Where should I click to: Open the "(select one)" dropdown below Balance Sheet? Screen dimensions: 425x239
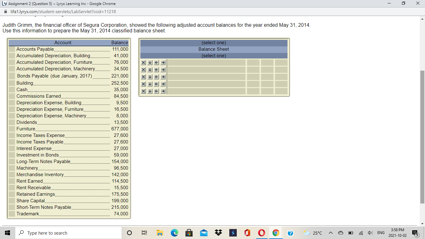coord(214,55)
